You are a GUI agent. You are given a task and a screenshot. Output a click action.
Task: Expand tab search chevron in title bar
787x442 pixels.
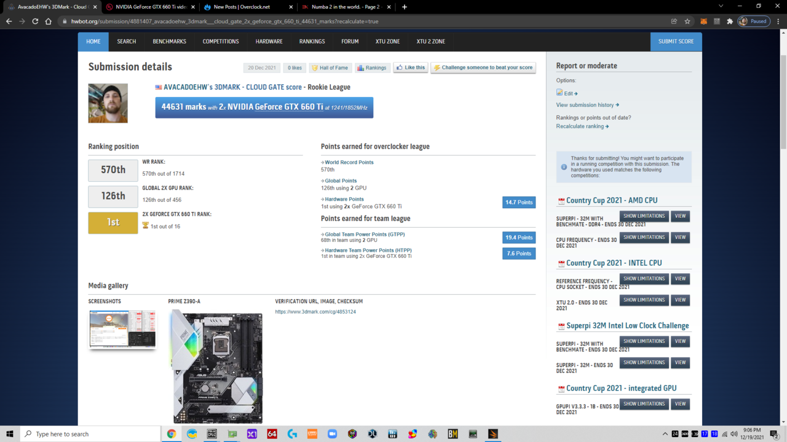[x=721, y=7]
